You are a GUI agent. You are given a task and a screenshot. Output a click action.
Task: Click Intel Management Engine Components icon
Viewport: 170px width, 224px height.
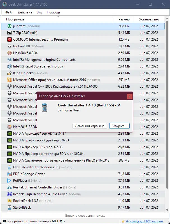coord(10,60)
